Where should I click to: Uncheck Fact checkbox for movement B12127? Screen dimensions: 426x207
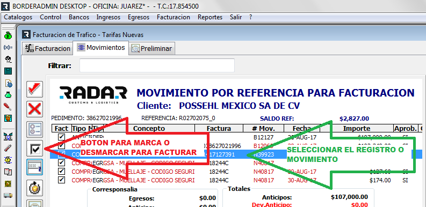coord(61,137)
